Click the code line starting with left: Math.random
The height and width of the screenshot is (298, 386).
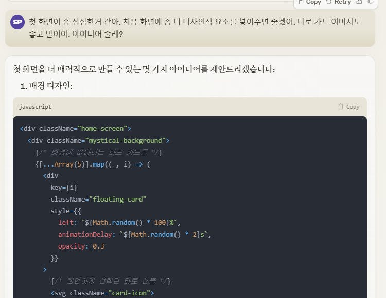pyautogui.click(x=119, y=223)
